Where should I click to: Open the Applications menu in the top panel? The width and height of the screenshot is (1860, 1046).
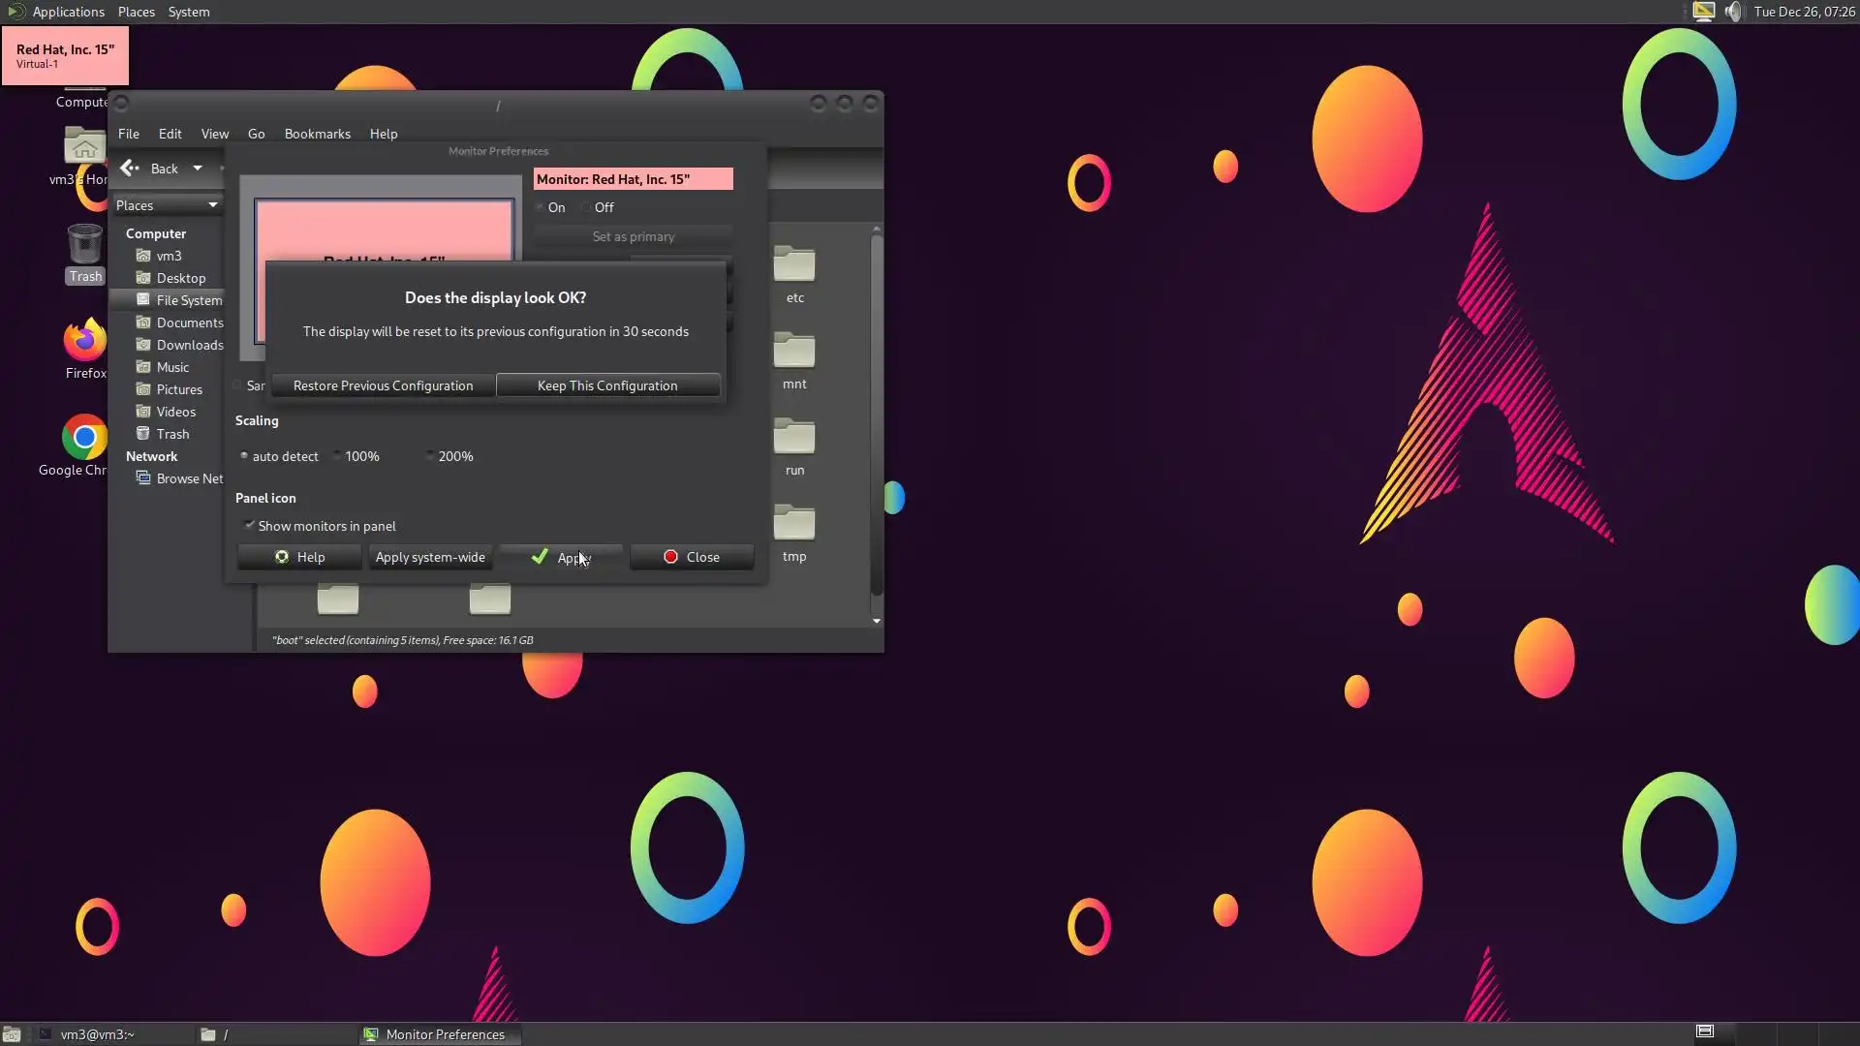(68, 12)
